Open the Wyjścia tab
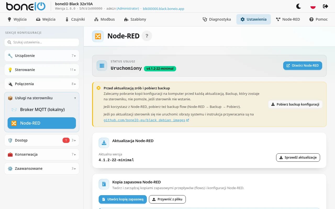 click(17, 19)
